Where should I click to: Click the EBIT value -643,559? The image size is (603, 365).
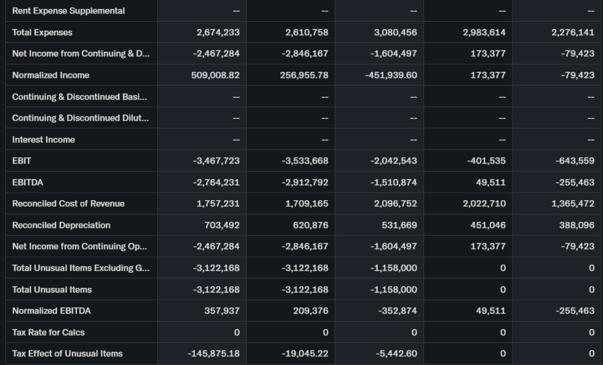click(x=575, y=161)
